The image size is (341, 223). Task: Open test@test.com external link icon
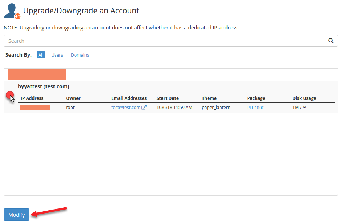click(x=144, y=108)
